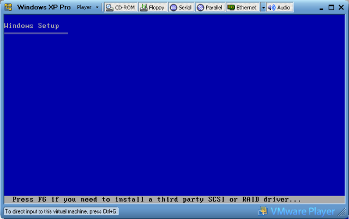Toggle the Ethernet adapter button
This screenshot has height=219, width=349.
(x=242, y=7)
